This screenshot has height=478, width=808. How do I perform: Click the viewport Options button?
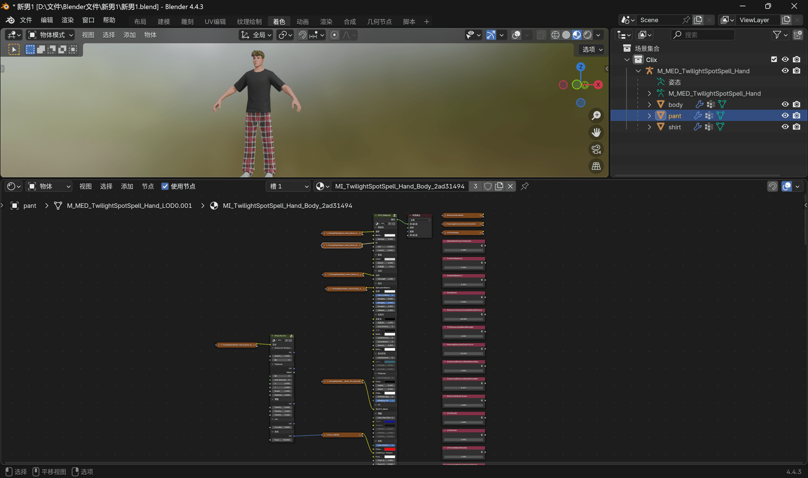coord(592,49)
